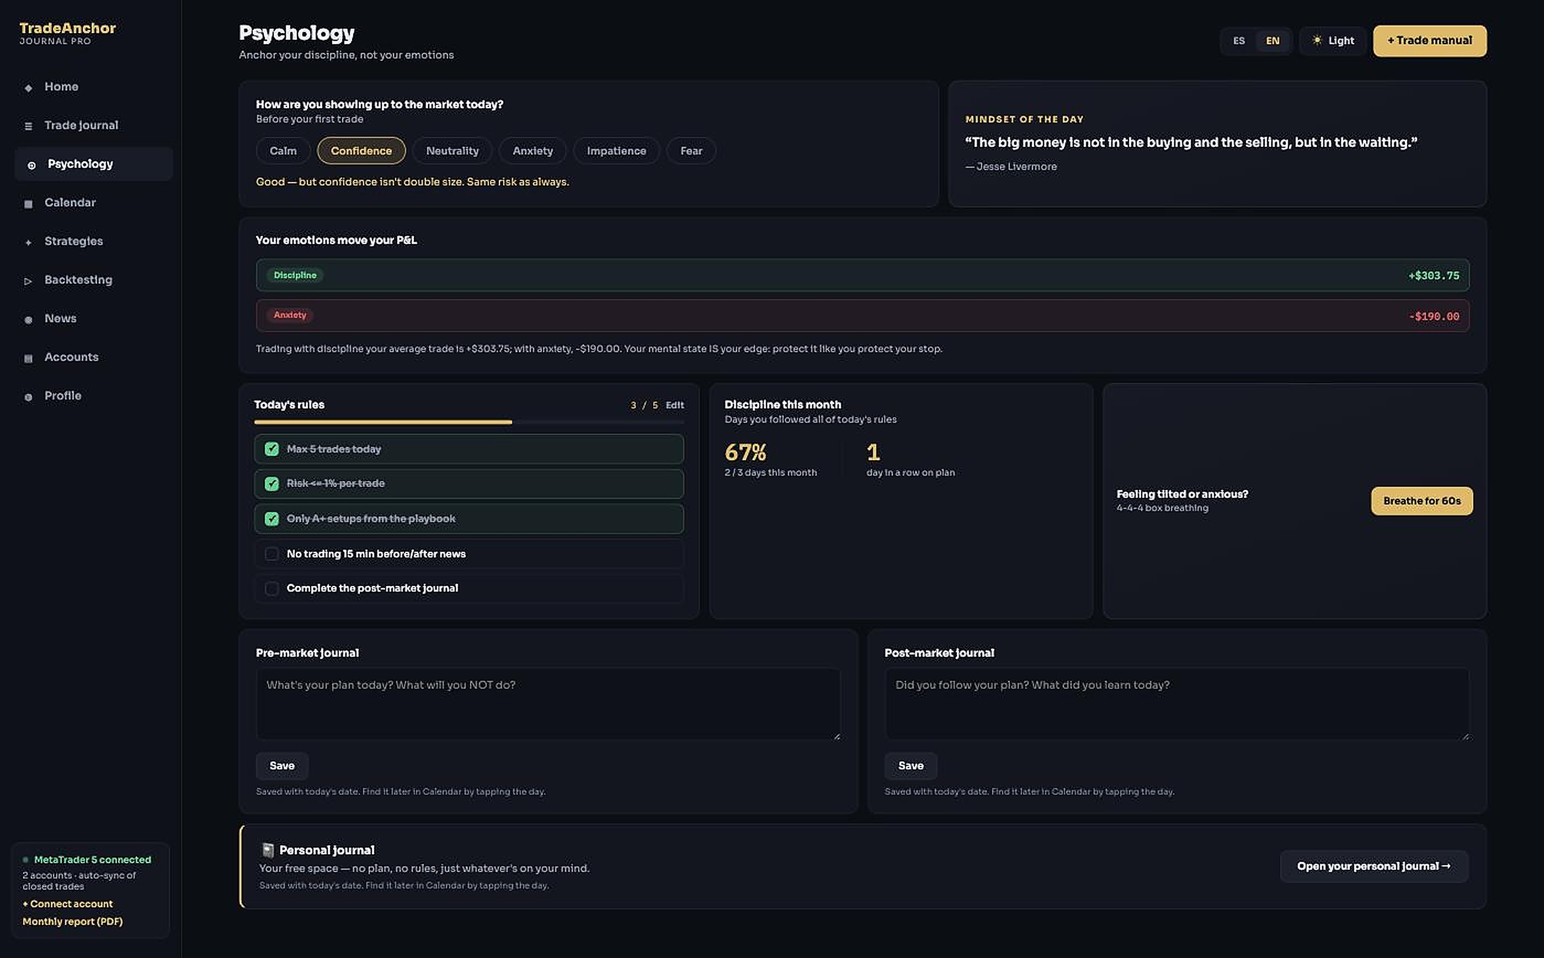Go to the Calendar page
1544x958 pixels.
(x=93, y=203)
